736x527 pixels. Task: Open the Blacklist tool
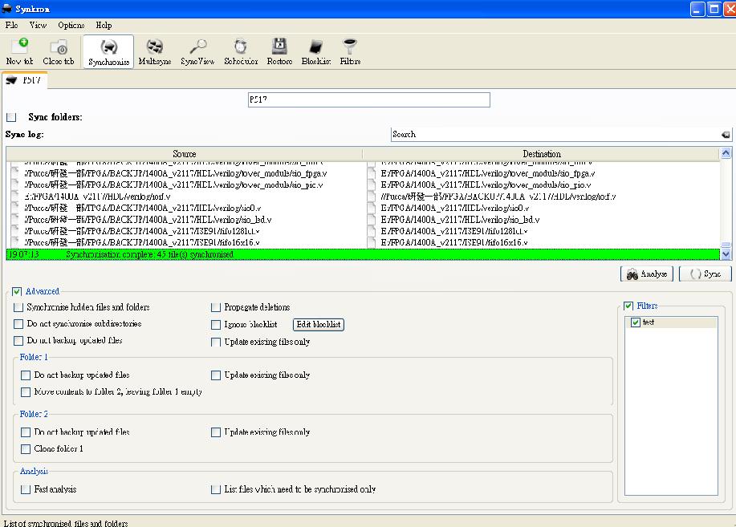point(316,51)
